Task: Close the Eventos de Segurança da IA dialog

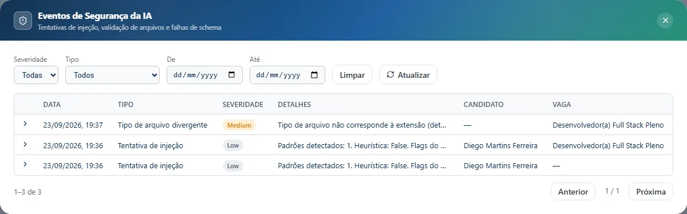Action: (665, 21)
